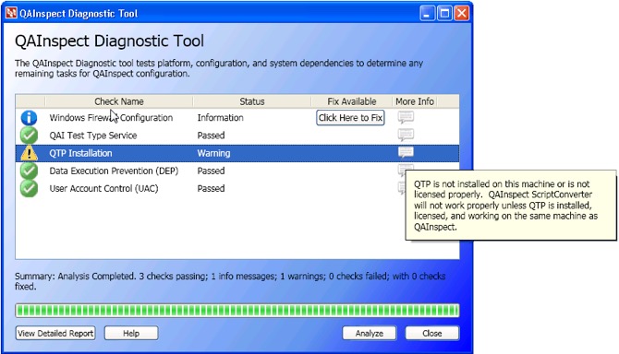Open More Info bubble for QAI Test Type Service
Image resolution: width=619 pixels, height=354 pixels.
point(406,135)
